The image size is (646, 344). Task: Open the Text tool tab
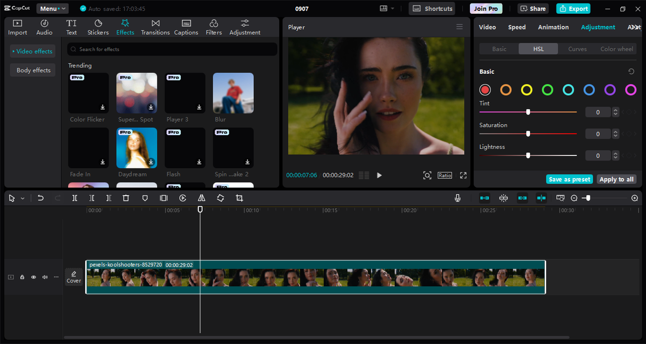point(72,27)
